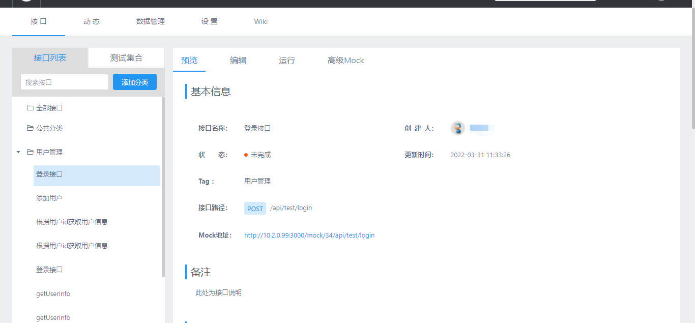
Task: Go to the Wiki tab
Action: [260, 21]
